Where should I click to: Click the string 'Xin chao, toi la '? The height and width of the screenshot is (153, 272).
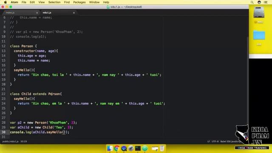coord(49,75)
